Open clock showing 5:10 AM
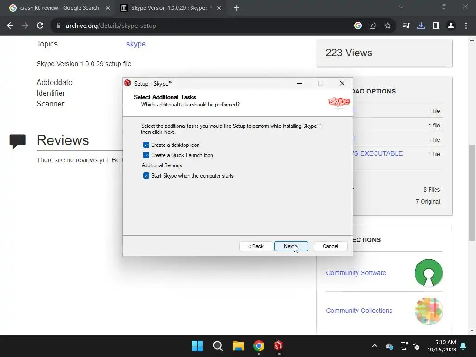 click(442, 346)
